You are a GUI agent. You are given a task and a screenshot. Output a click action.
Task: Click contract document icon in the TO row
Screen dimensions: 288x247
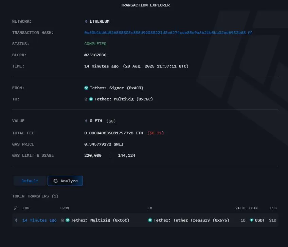click(86, 99)
